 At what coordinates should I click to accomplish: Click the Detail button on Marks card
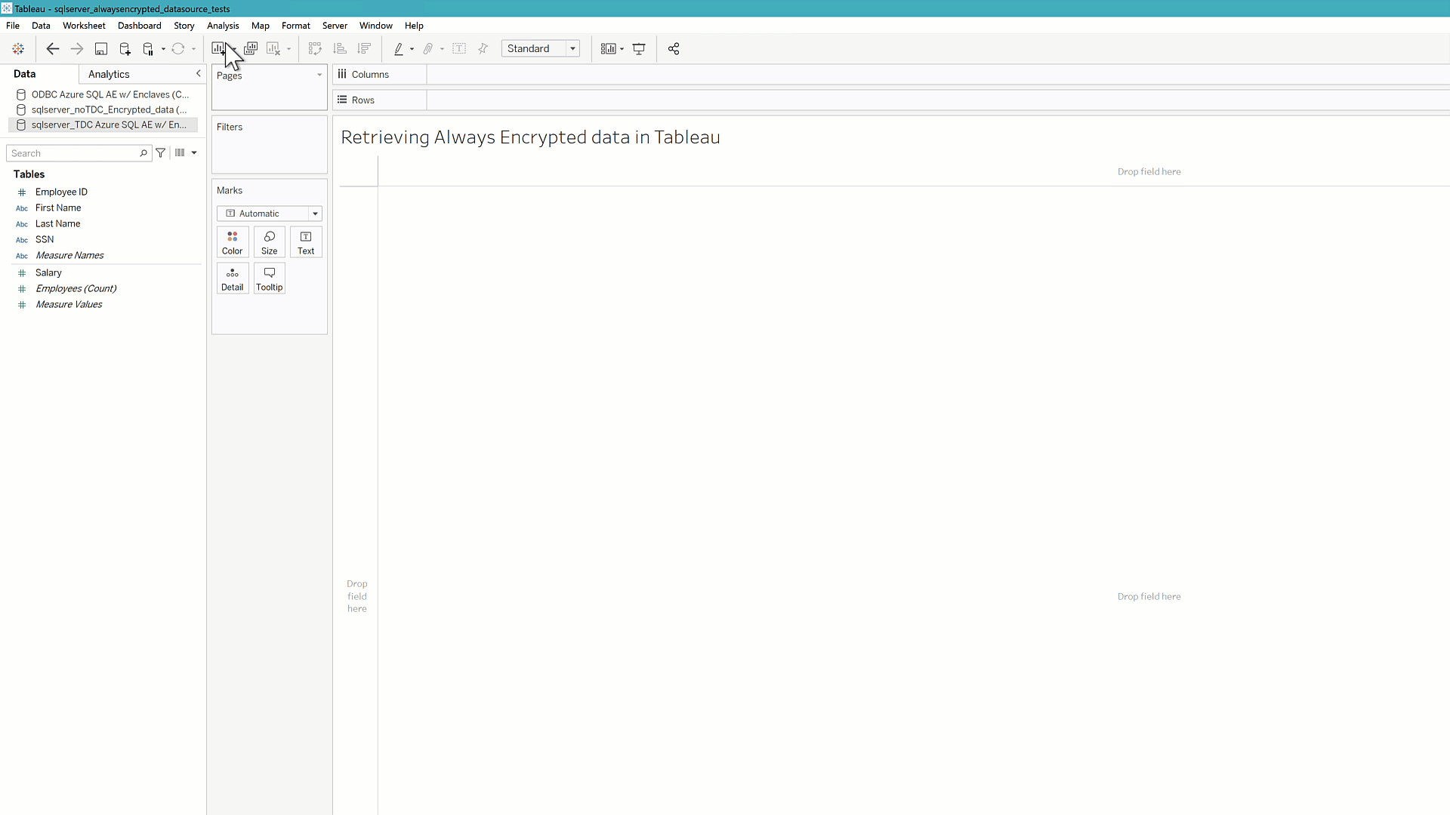click(233, 278)
